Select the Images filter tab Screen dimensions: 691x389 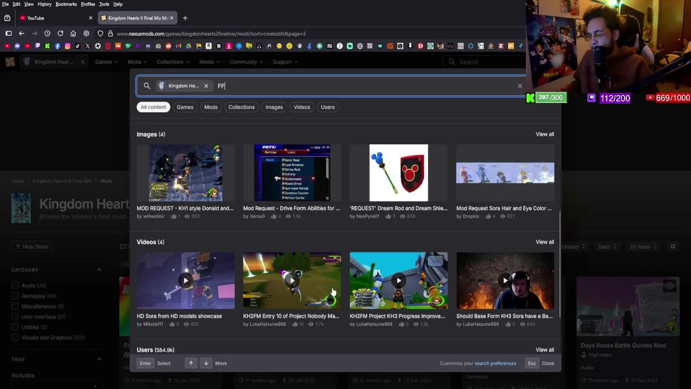point(274,107)
